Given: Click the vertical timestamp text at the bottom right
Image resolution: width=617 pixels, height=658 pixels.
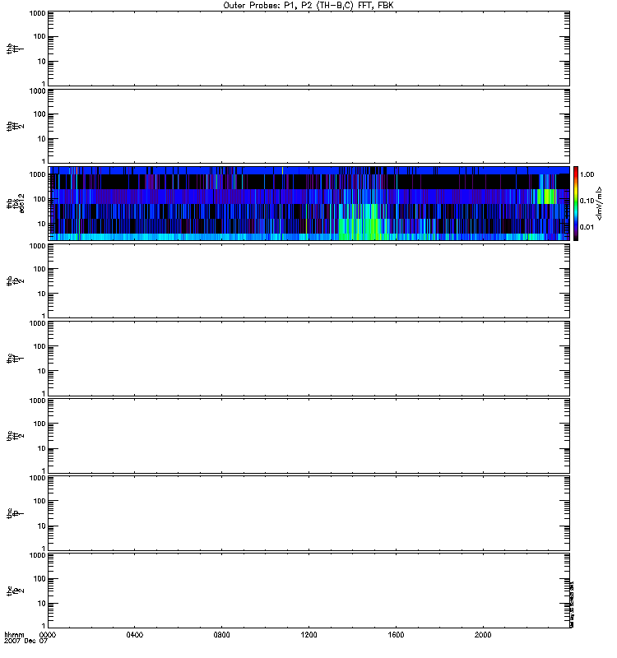Looking at the screenshot, I should tap(572, 605).
